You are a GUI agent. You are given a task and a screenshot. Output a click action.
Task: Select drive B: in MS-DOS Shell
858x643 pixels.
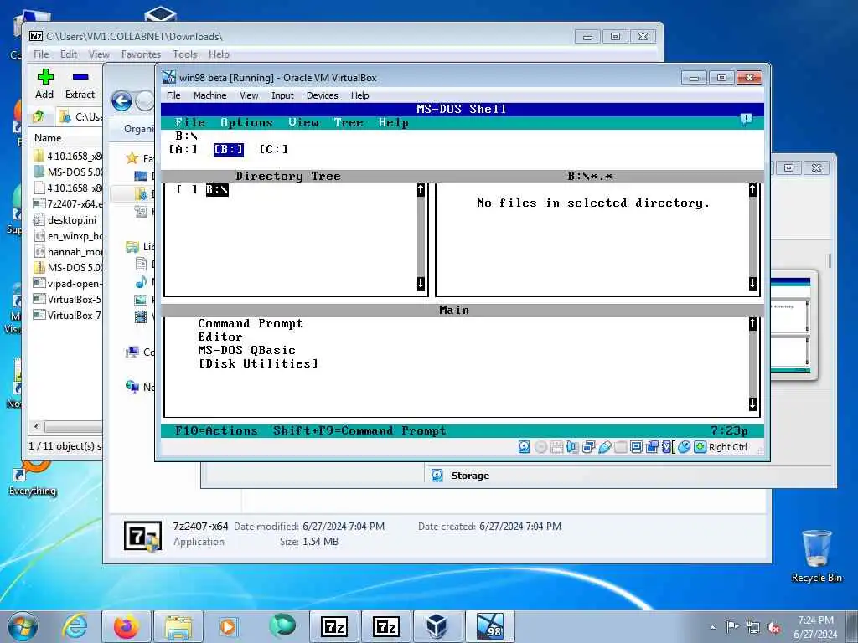pos(229,149)
